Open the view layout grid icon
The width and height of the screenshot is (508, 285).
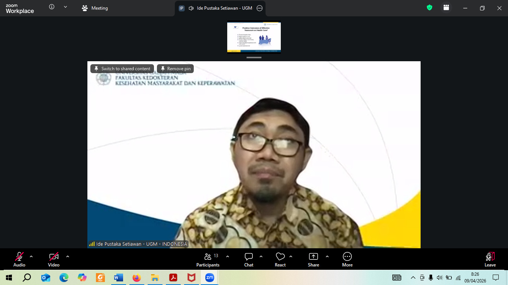point(446,8)
